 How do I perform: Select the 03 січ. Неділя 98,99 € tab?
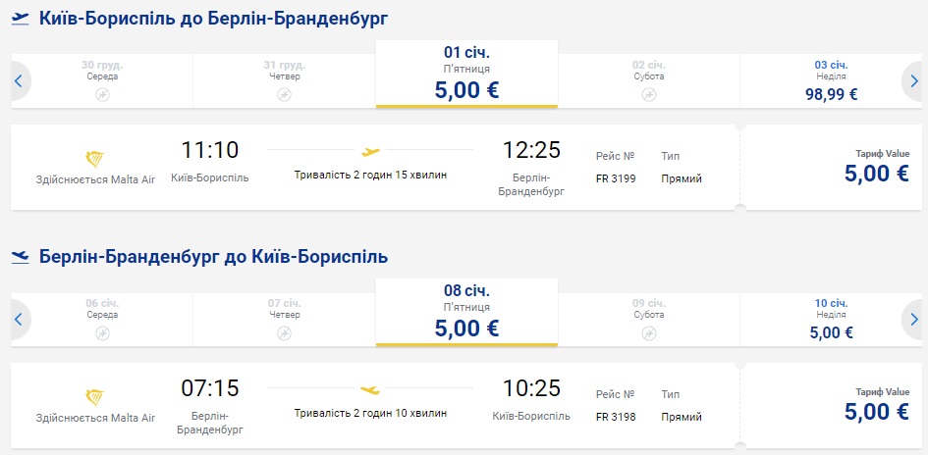click(831, 80)
